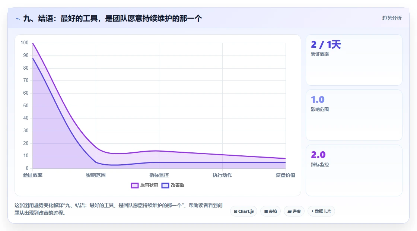The image size is (417, 231).
Task: Toggle the 原有状态 legend item
Action: pyautogui.click(x=144, y=185)
